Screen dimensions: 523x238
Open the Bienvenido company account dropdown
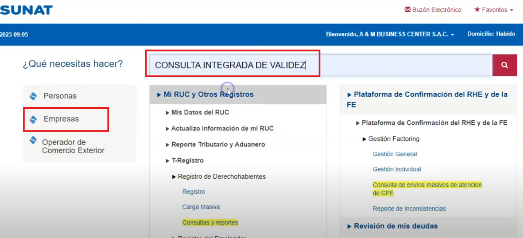click(x=388, y=34)
